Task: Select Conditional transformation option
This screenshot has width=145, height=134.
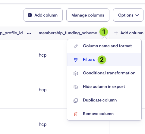Action: pos(104,73)
